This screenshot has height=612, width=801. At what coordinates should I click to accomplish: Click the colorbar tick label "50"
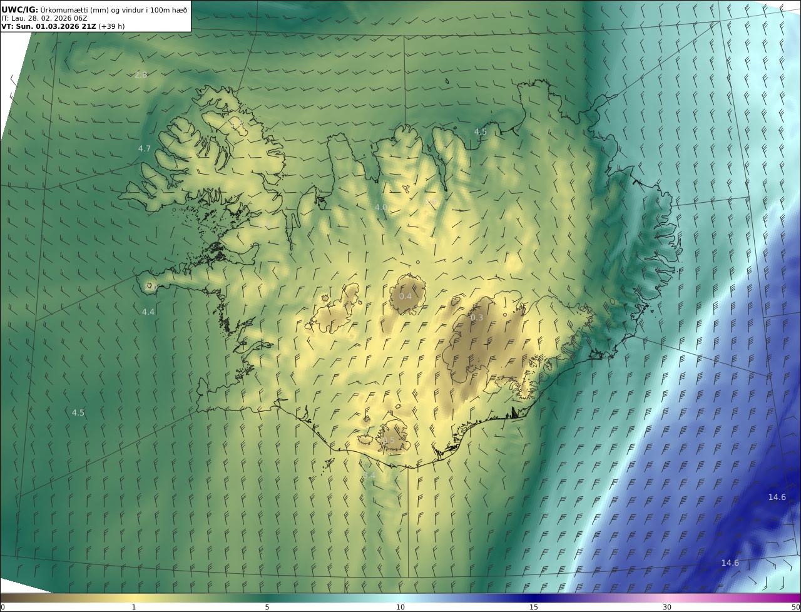point(795,607)
